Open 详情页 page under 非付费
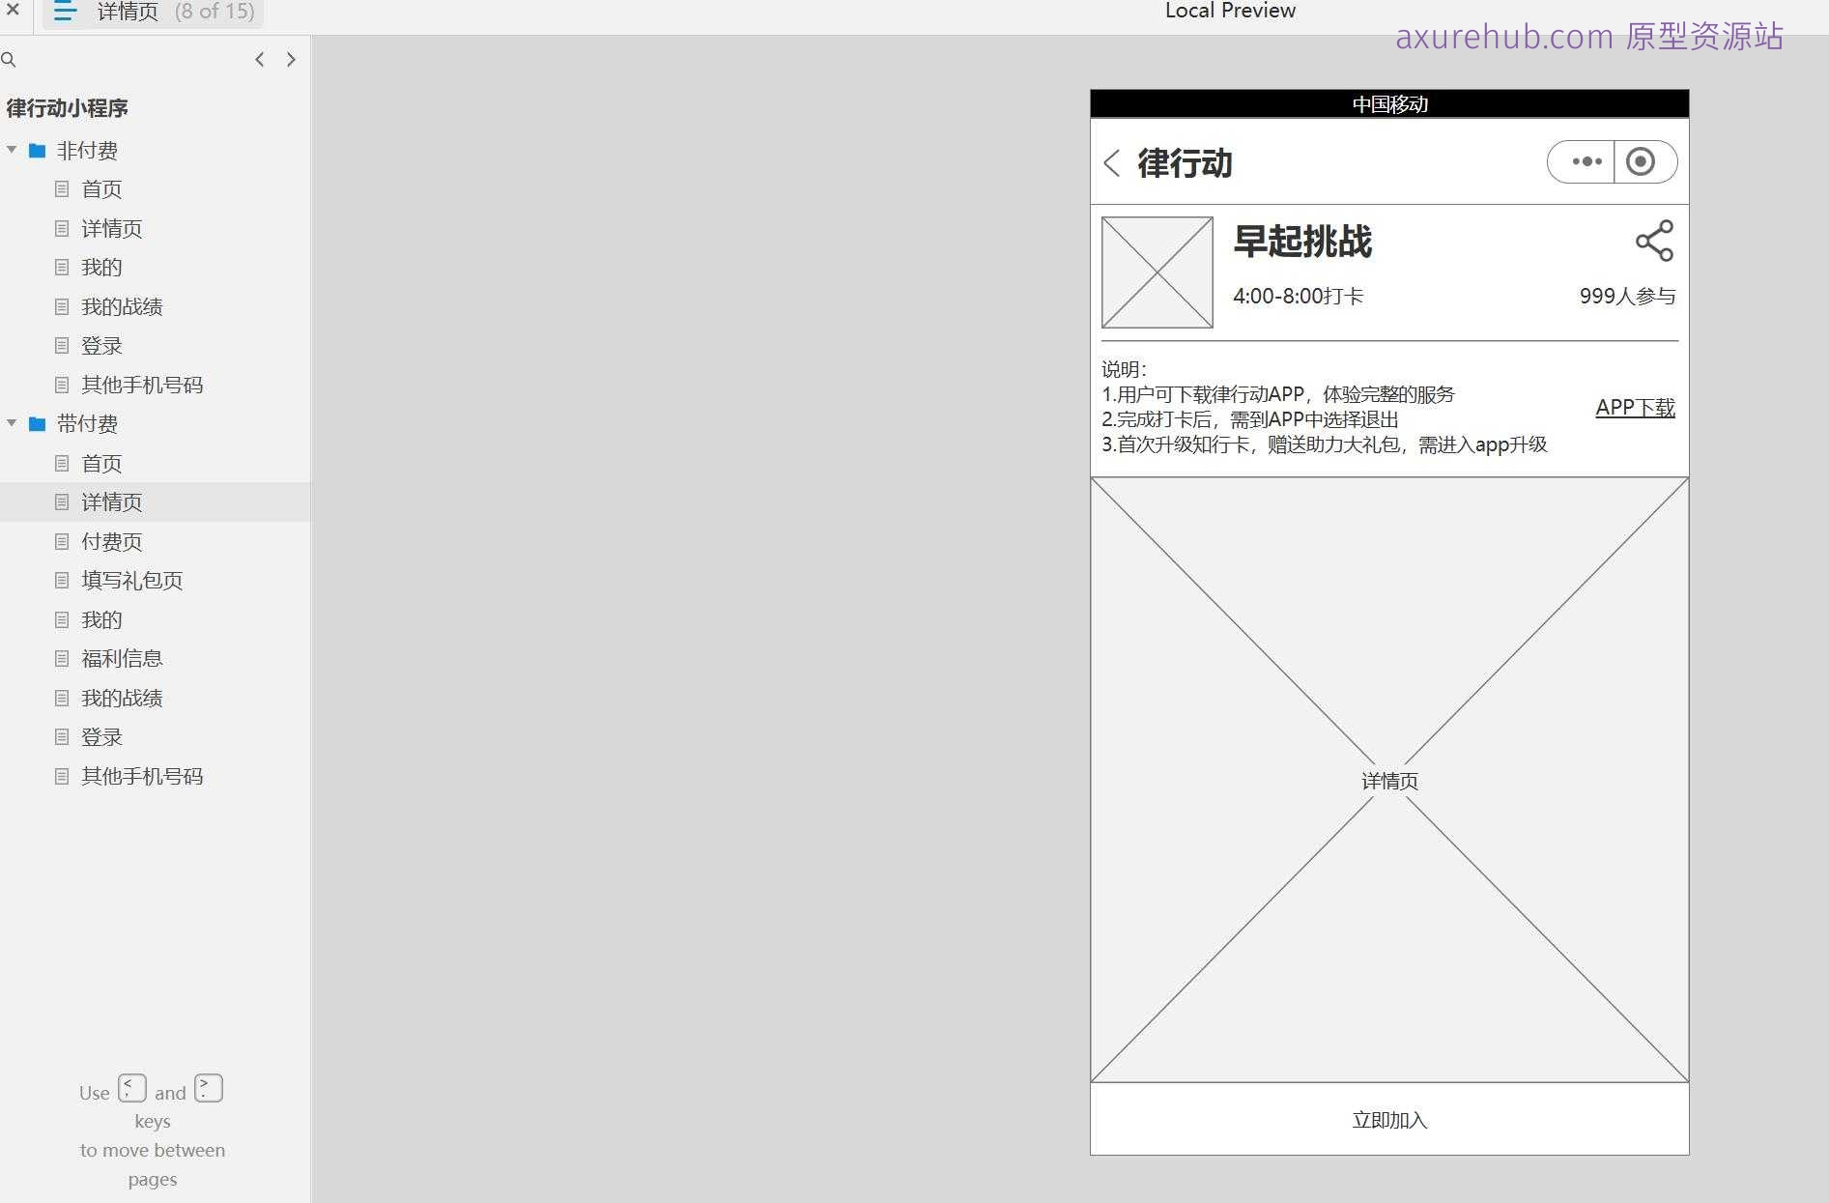The width and height of the screenshot is (1829, 1203). (x=112, y=229)
